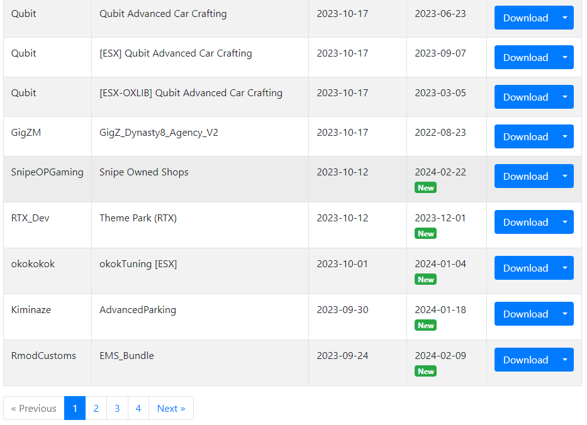Click author name 'RTX_Dev'
587x425 pixels.
tap(30, 218)
